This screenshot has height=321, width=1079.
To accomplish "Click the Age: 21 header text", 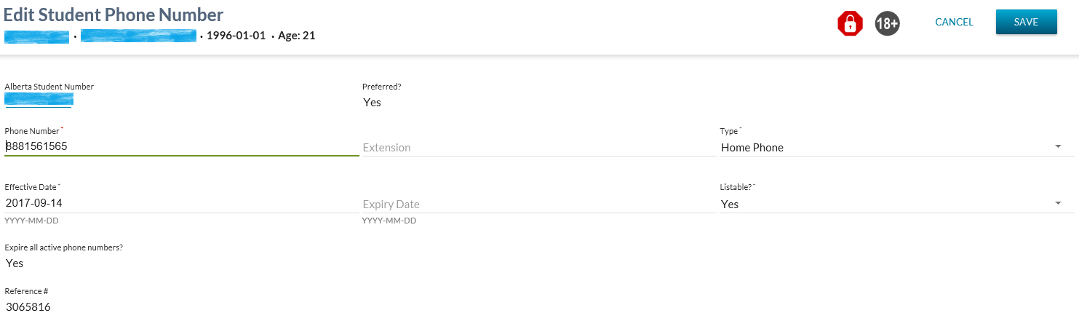I will (298, 35).
